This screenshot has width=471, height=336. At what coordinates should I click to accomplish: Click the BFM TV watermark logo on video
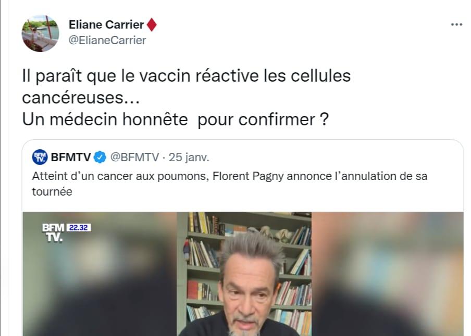pyautogui.click(x=53, y=232)
